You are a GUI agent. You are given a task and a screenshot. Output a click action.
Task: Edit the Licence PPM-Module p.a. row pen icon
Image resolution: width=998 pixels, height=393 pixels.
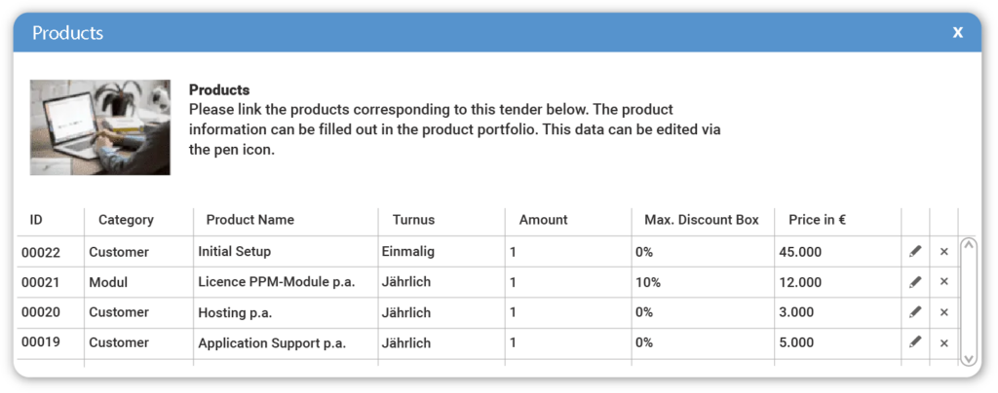(915, 282)
